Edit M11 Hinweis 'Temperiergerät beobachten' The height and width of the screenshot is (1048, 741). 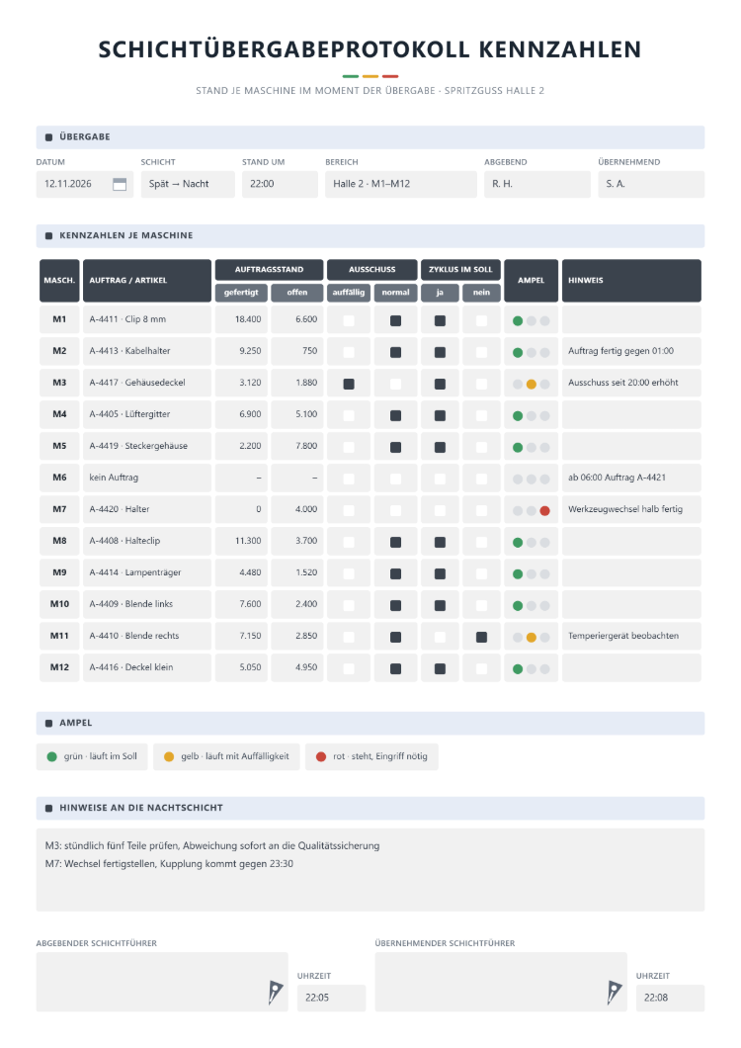(631, 636)
